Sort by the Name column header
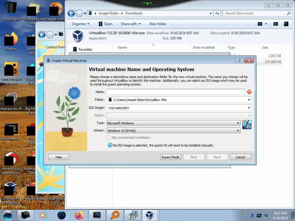This screenshot has width=295, height=221. (x=122, y=47)
